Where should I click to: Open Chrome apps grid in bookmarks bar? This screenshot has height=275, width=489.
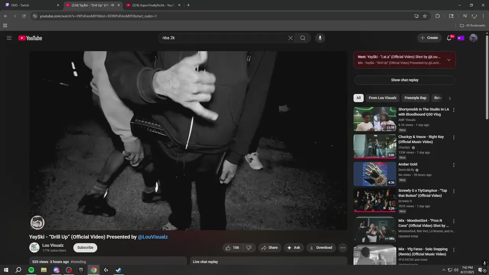5,26
